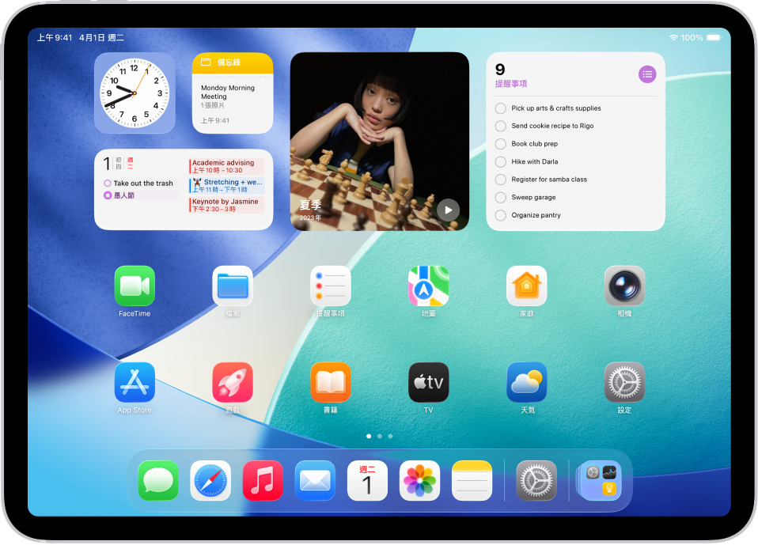The image size is (758, 545).
Task: Play the 夏季 photo memory
Action: (447, 210)
